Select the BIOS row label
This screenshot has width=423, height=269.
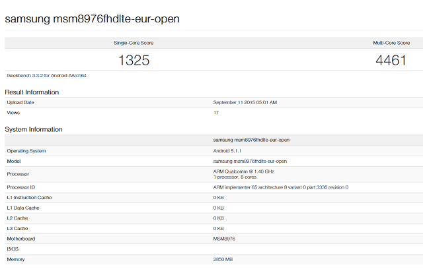(13, 249)
